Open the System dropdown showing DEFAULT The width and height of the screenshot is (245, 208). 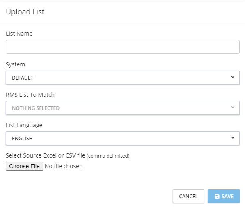point(123,78)
